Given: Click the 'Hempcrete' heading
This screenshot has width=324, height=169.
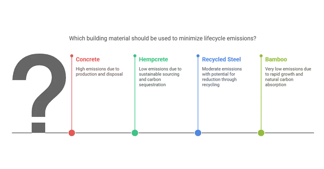Looking at the screenshot, I should click(153, 59).
